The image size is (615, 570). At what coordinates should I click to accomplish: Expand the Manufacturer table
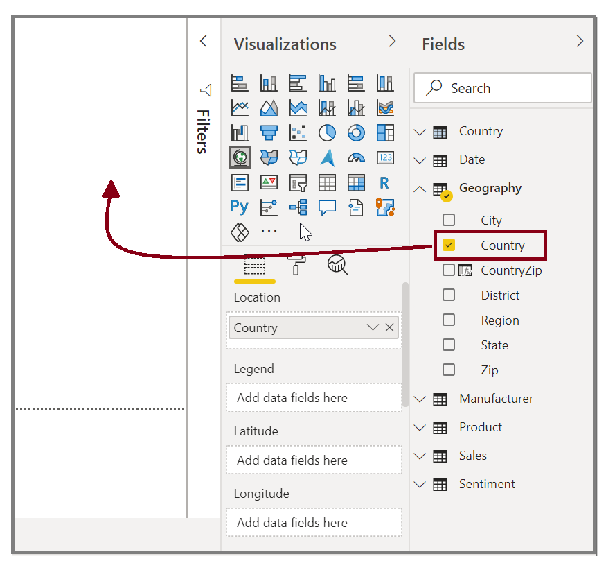pos(420,399)
